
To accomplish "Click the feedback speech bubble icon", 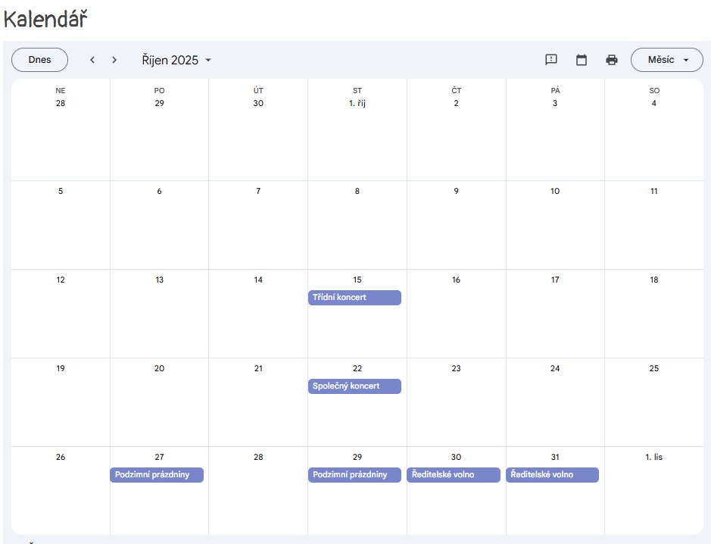I will (551, 60).
